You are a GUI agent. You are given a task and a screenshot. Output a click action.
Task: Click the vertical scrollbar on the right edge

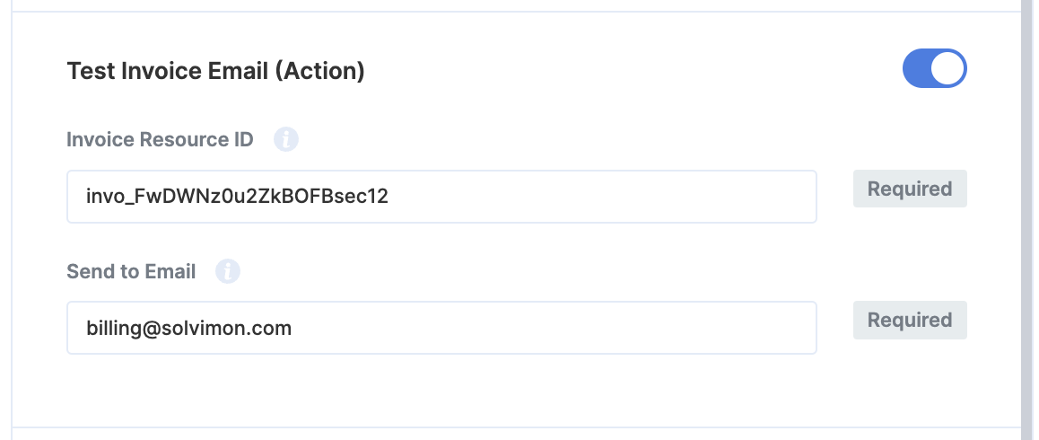pos(1028,220)
